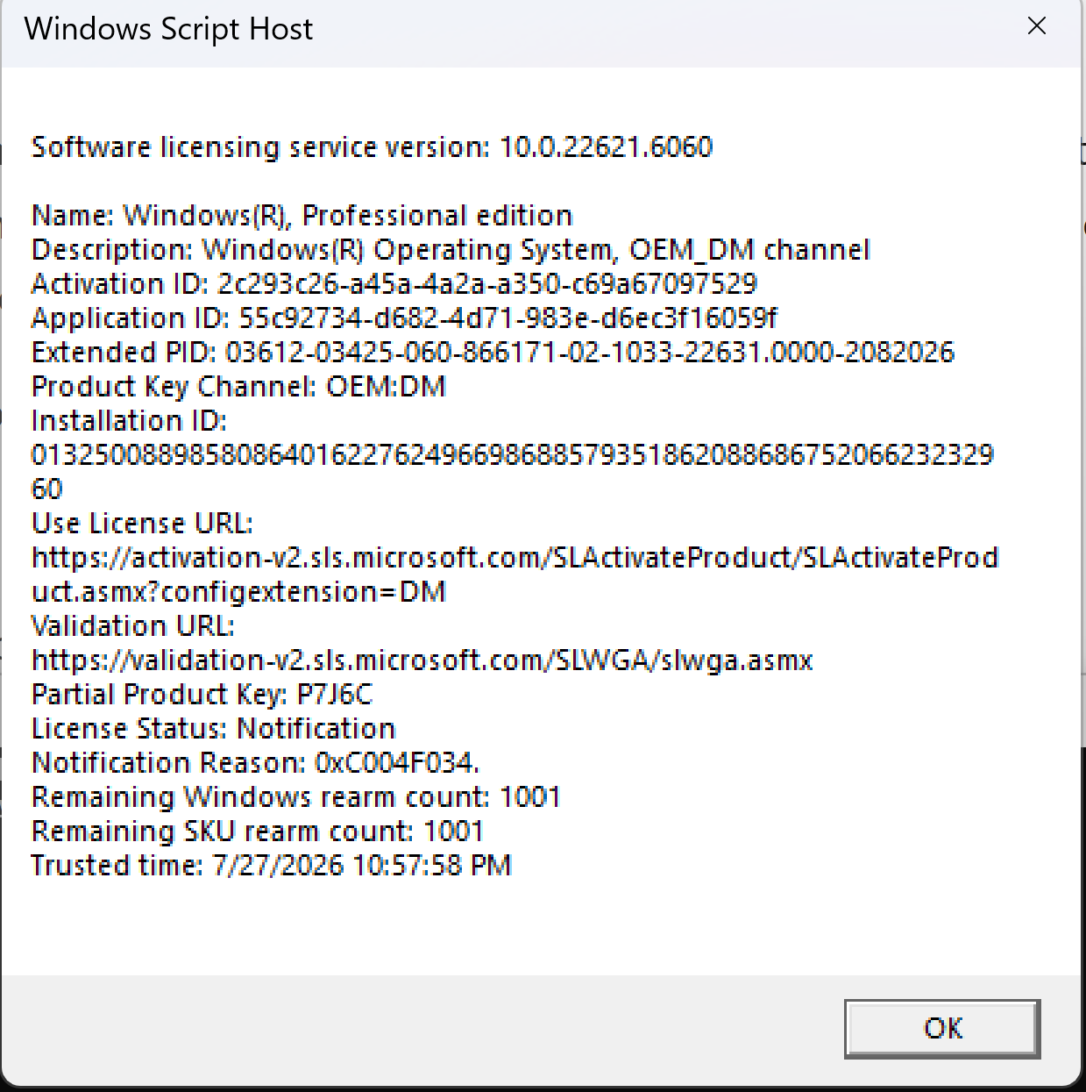Click the activation-v2.sls.microsoft.com URL text
The image size is (1086, 1092).
pos(515,557)
